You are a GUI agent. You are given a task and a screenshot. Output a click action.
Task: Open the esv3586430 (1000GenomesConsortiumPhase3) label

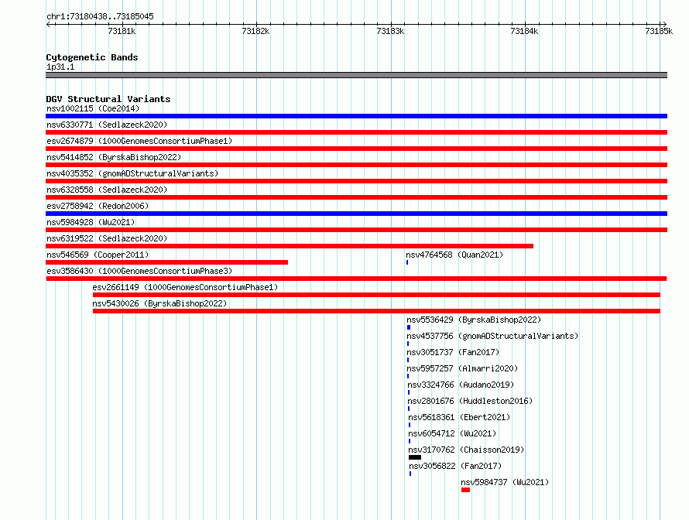pyautogui.click(x=139, y=271)
